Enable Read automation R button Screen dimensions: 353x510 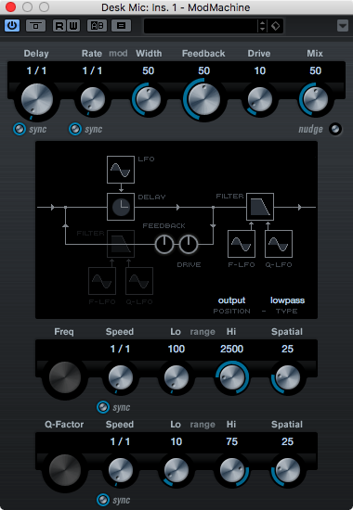(59, 26)
